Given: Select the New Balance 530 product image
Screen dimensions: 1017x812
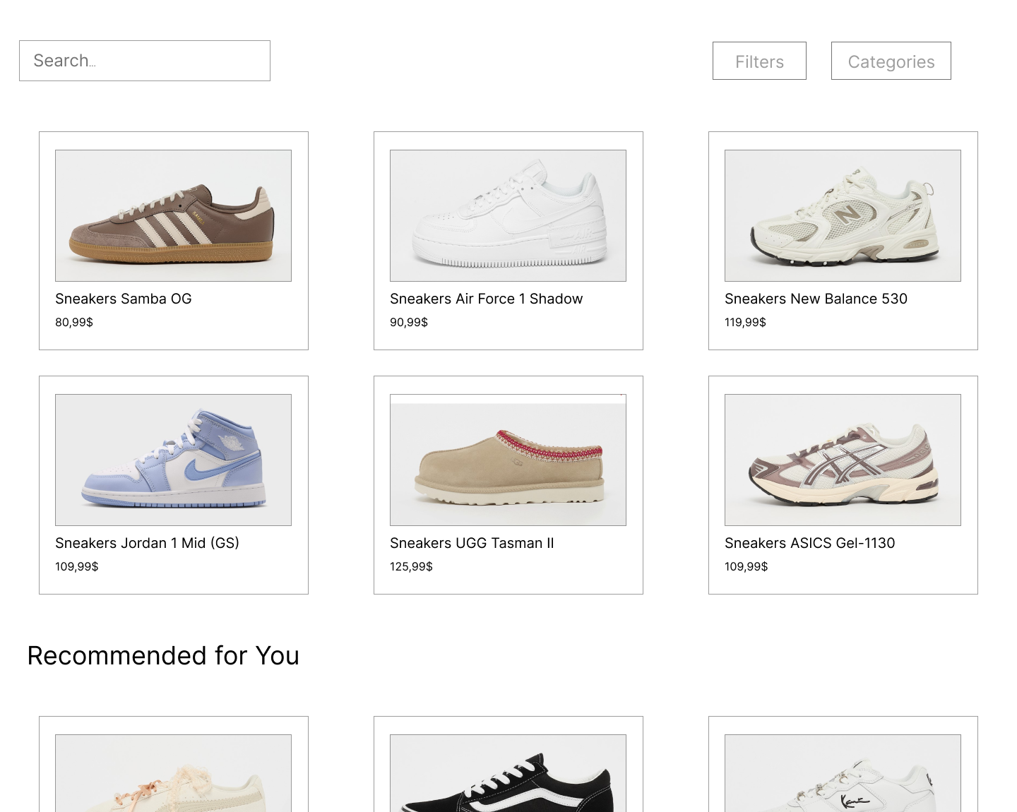Looking at the screenshot, I should point(843,215).
